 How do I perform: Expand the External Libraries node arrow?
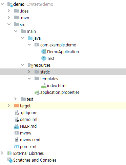pyautogui.click(x=2, y=153)
